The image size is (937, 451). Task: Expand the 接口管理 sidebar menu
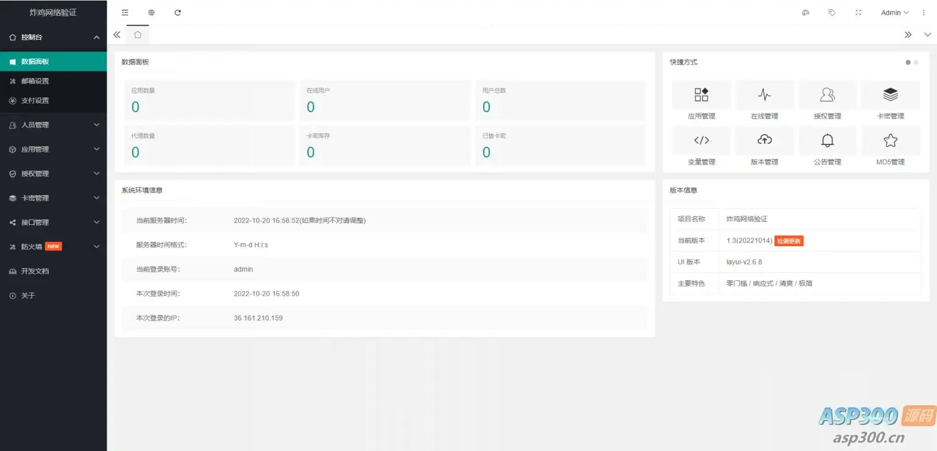tap(53, 222)
